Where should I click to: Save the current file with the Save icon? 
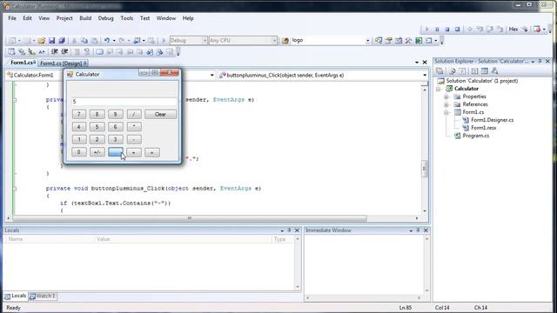(52, 41)
